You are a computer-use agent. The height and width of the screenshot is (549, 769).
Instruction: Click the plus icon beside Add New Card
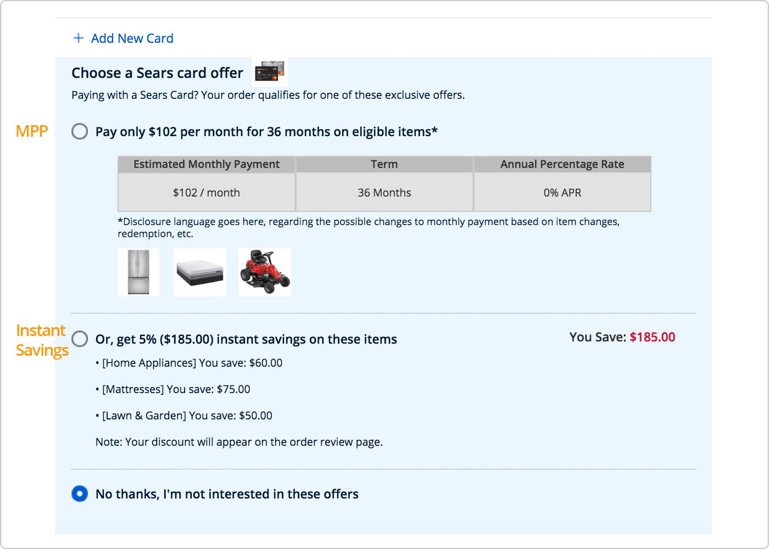pyautogui.click(x=79, y=38)
